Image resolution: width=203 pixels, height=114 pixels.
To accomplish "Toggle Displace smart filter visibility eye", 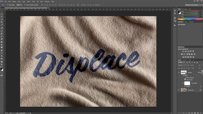I will (185, 87).
